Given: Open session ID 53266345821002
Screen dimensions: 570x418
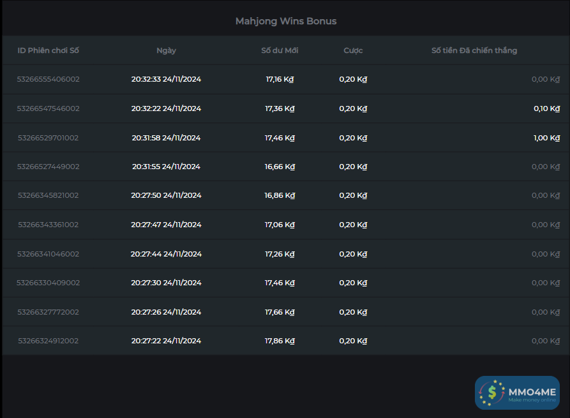Looking at the screenshot, I should (x=49, y=195).
